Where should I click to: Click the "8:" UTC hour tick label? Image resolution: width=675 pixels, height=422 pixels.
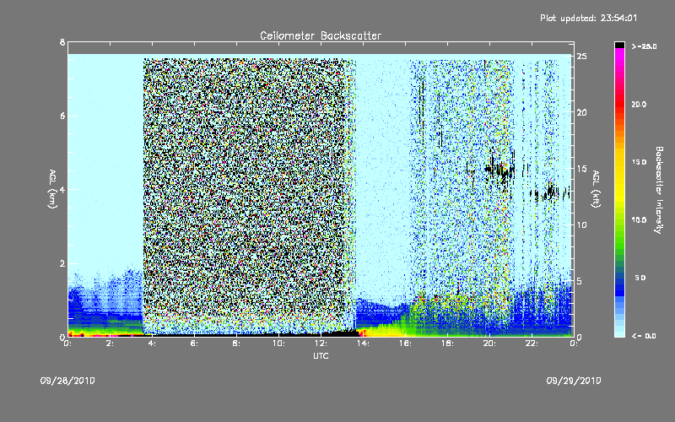click(237, 344)
